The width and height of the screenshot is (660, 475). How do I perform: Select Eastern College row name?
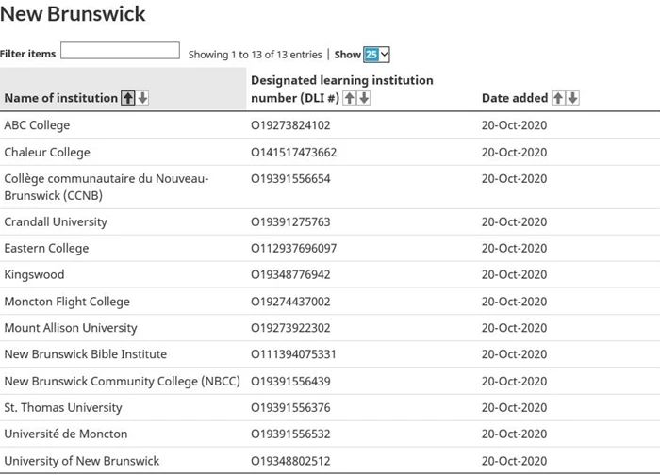point(46,248)
